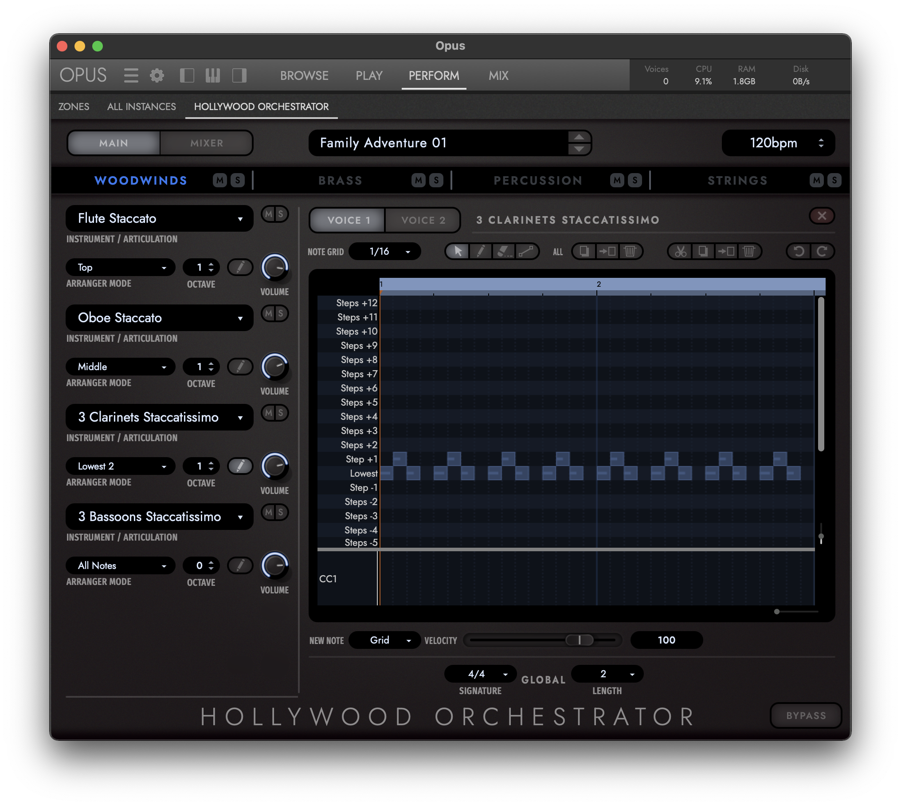The width and height of the screenshot is (901, 806).
Task: Open New Note Grid dropdown
Action: pos(385,640)
